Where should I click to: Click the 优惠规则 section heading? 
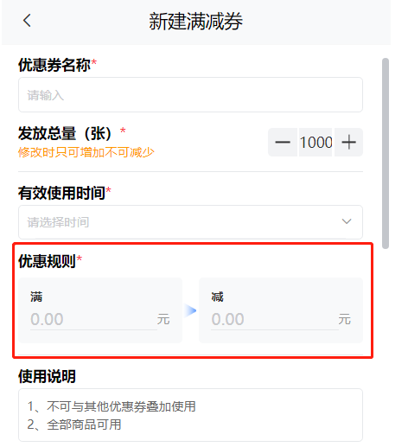click(47, 261)
